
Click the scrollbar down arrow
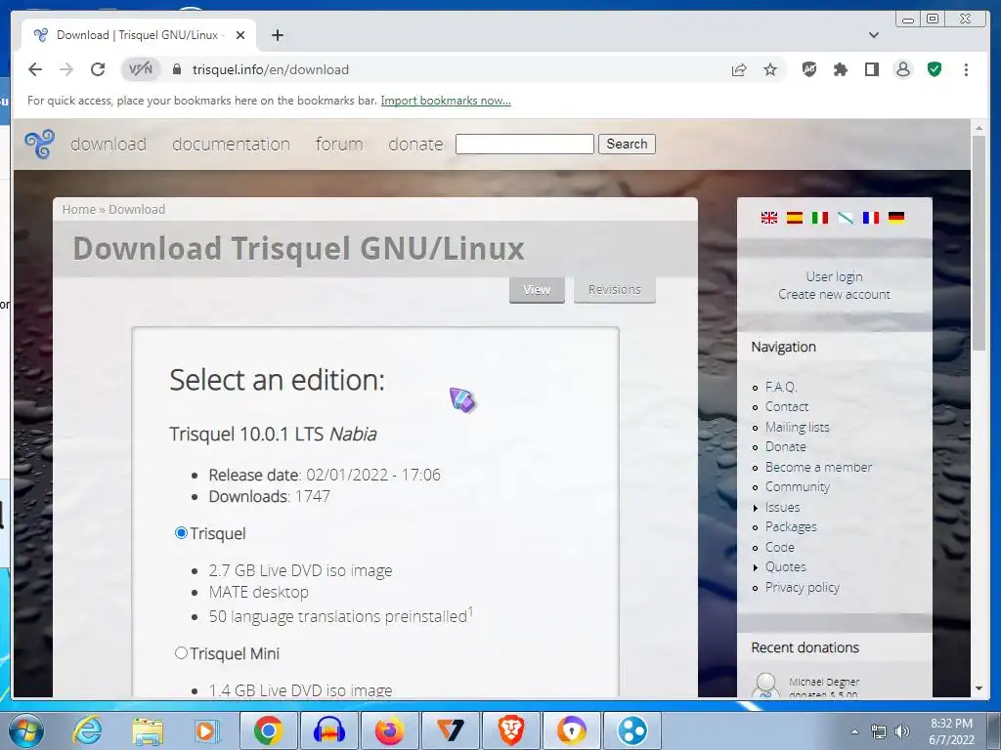[979, 688]
